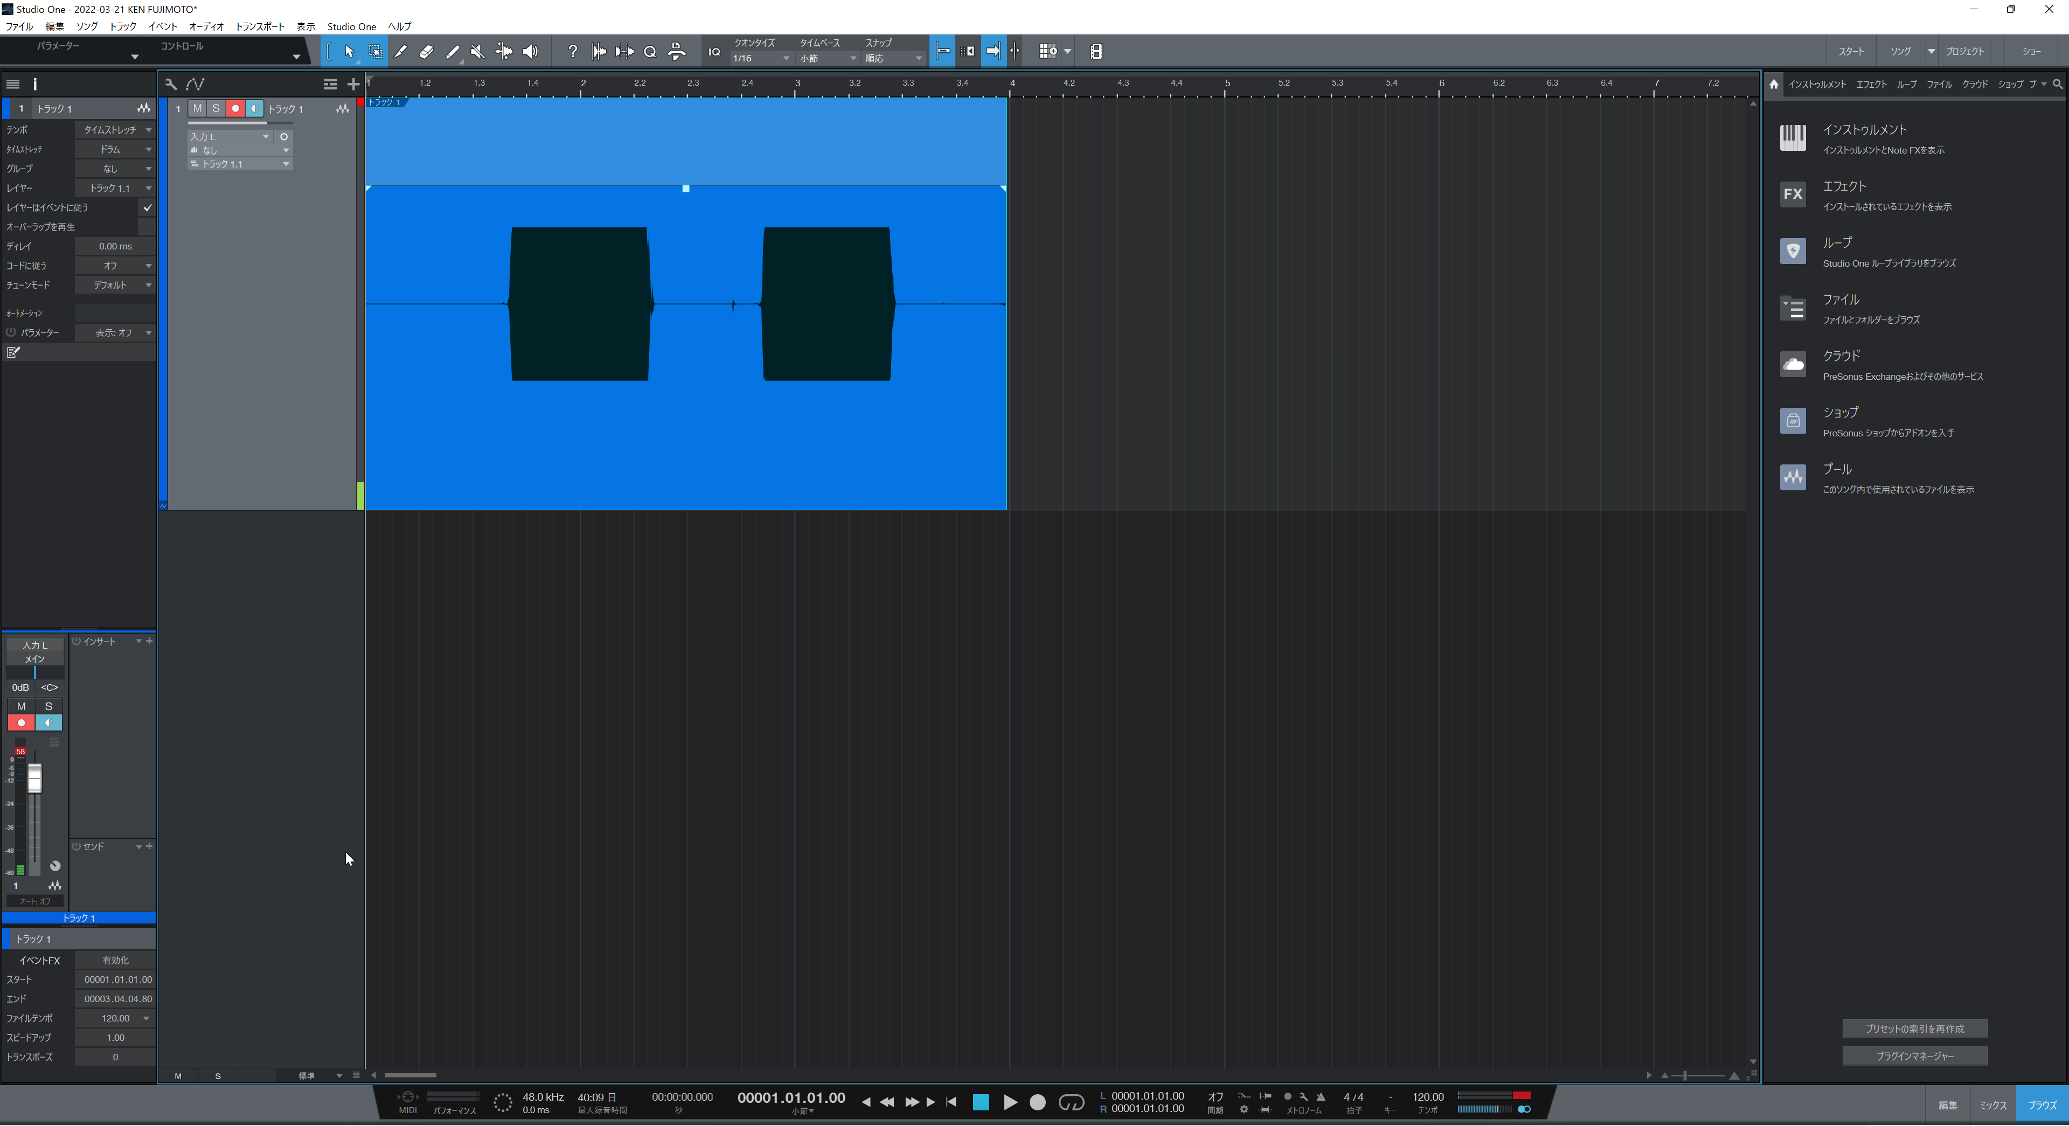
Task: Toggle Autoscroll arrow button
Action: coord(994,51)
